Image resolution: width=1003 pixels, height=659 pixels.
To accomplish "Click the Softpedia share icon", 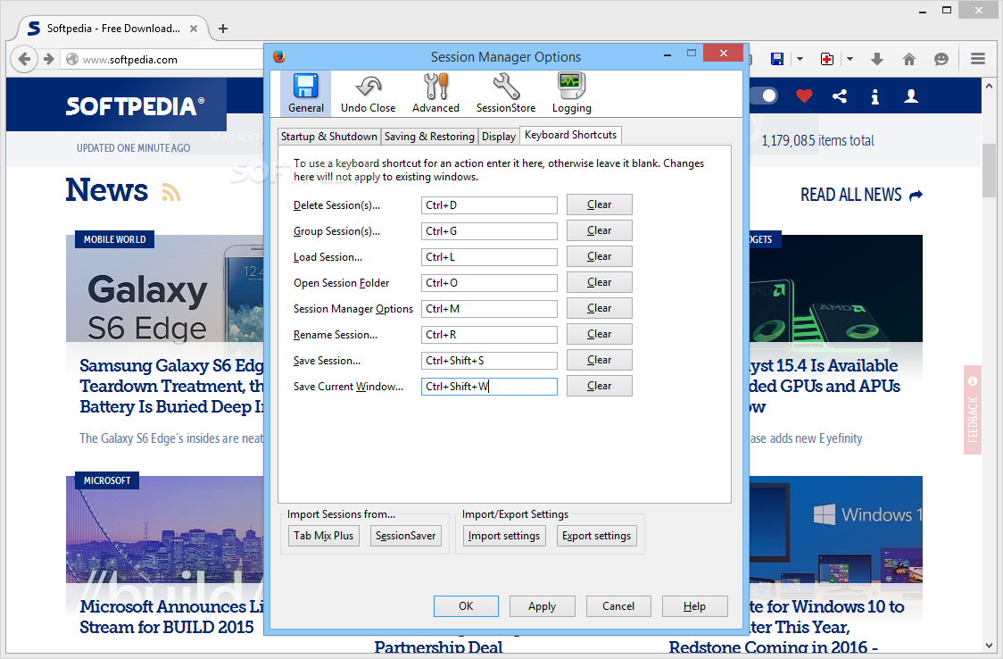I will tap(840, 96).
